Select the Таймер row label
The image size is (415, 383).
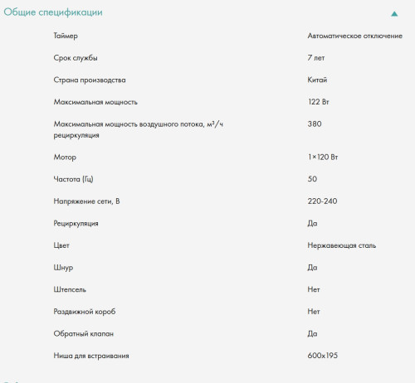click(x=66, y=36)
